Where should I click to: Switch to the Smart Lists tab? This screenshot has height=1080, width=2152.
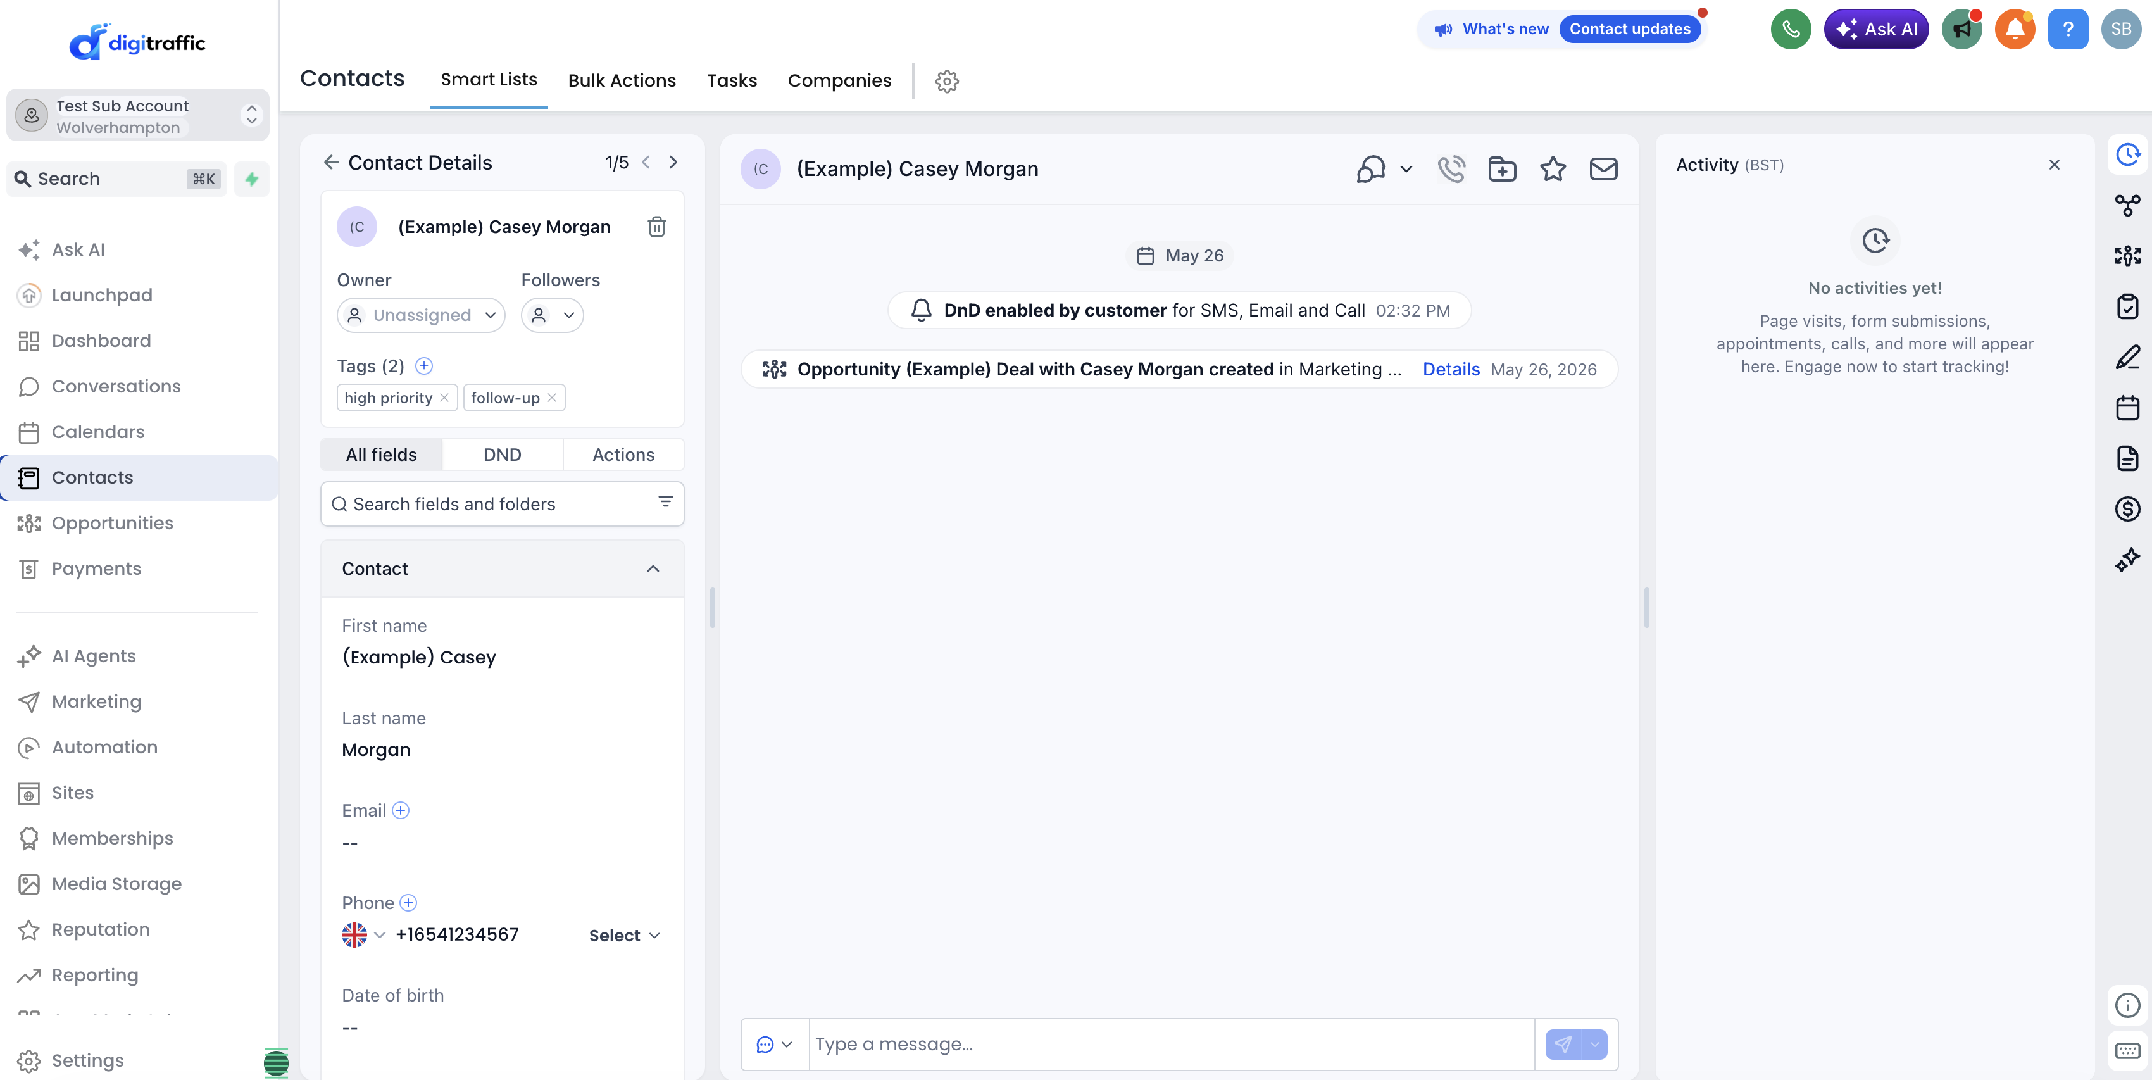(x=489, y=79)
